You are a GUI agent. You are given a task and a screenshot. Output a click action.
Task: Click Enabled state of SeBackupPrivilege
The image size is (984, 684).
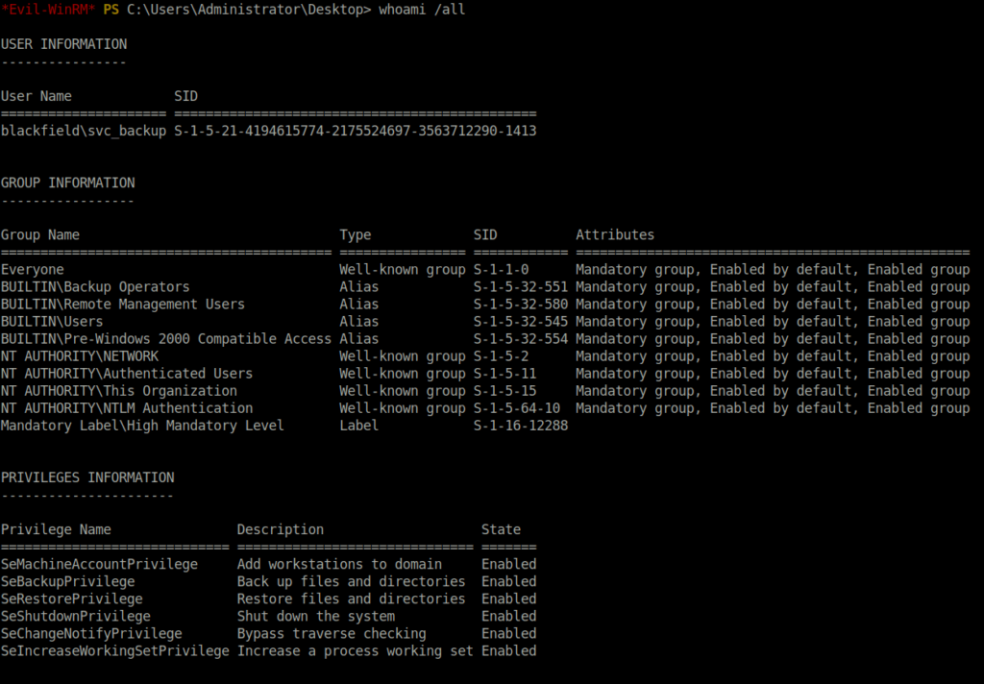[x=509, y=582]
